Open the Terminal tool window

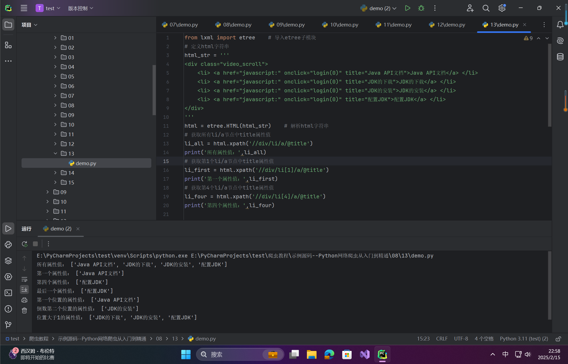8,293
